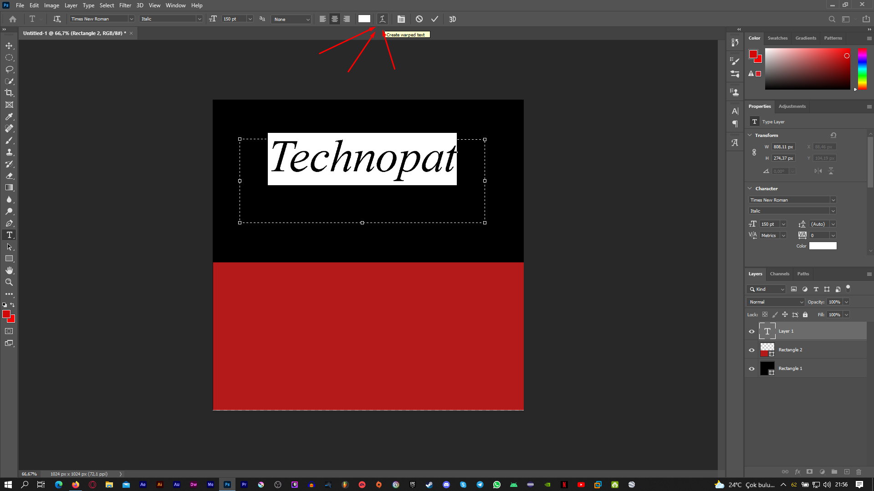
Task: Open the font family dropdown in options bar
Action: (x=131, y=19)
